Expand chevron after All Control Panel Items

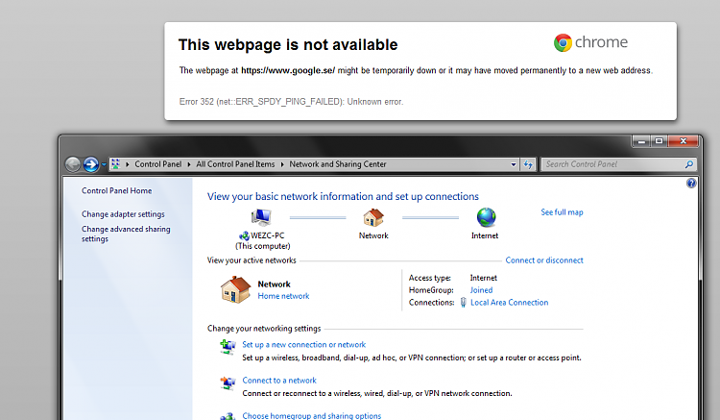click(x=282, y=164)
